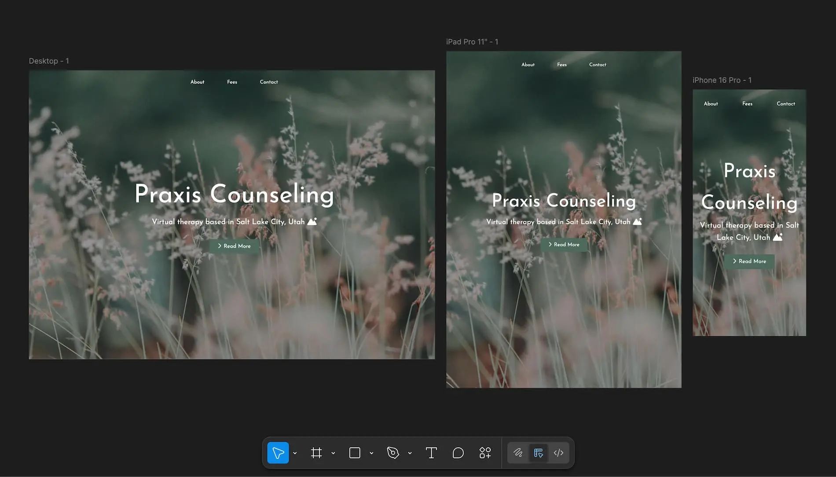
Task: Open the Actions/Resources icon in toolbar
Action: click(x=485, y=452)
